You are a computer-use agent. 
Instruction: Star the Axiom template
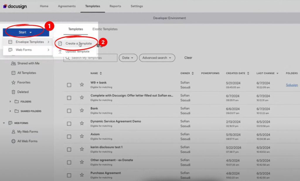(82, 136)
